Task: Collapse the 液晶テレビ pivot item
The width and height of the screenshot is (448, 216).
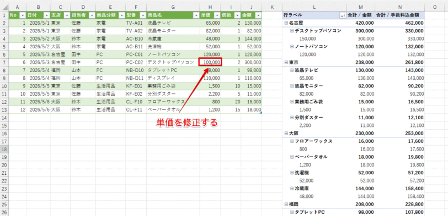Action: pyautogui.click(x=292, y=70)
